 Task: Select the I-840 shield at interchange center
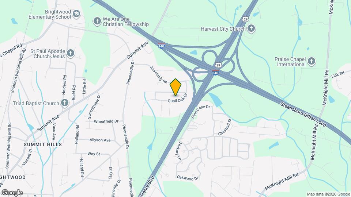click(x=215, y=73)
